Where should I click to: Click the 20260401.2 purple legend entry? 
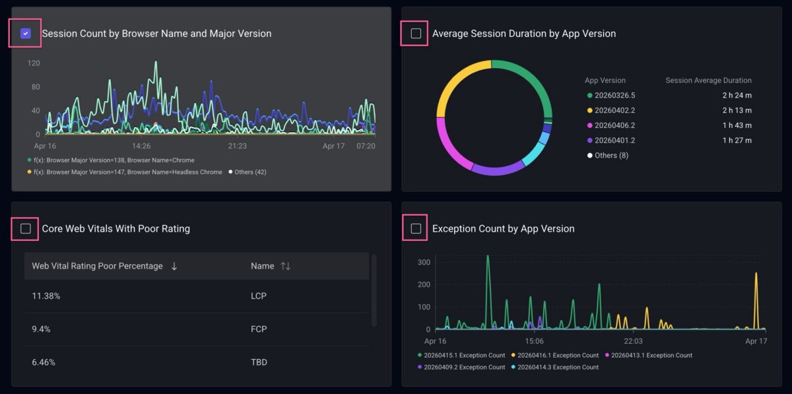click(x=614, y=140)
